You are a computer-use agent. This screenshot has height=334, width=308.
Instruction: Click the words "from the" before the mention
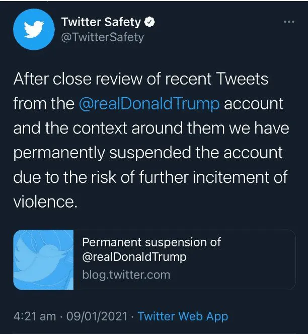[44, 104]
